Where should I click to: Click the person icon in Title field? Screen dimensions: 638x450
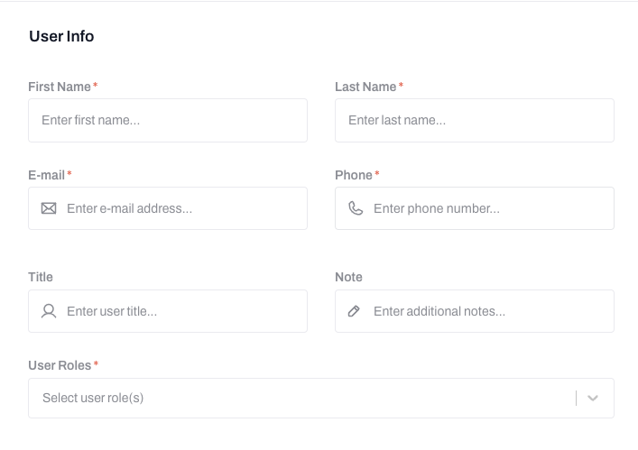pyautogui.click(x=49, y=311)
